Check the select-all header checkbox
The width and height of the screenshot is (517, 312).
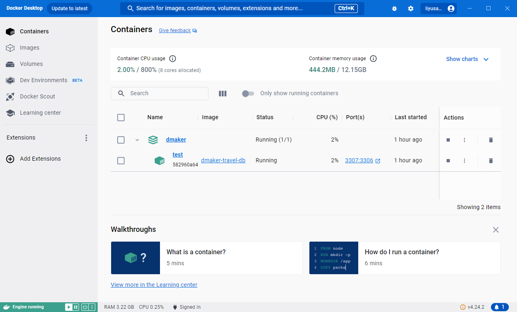click(x=121, y=118)
